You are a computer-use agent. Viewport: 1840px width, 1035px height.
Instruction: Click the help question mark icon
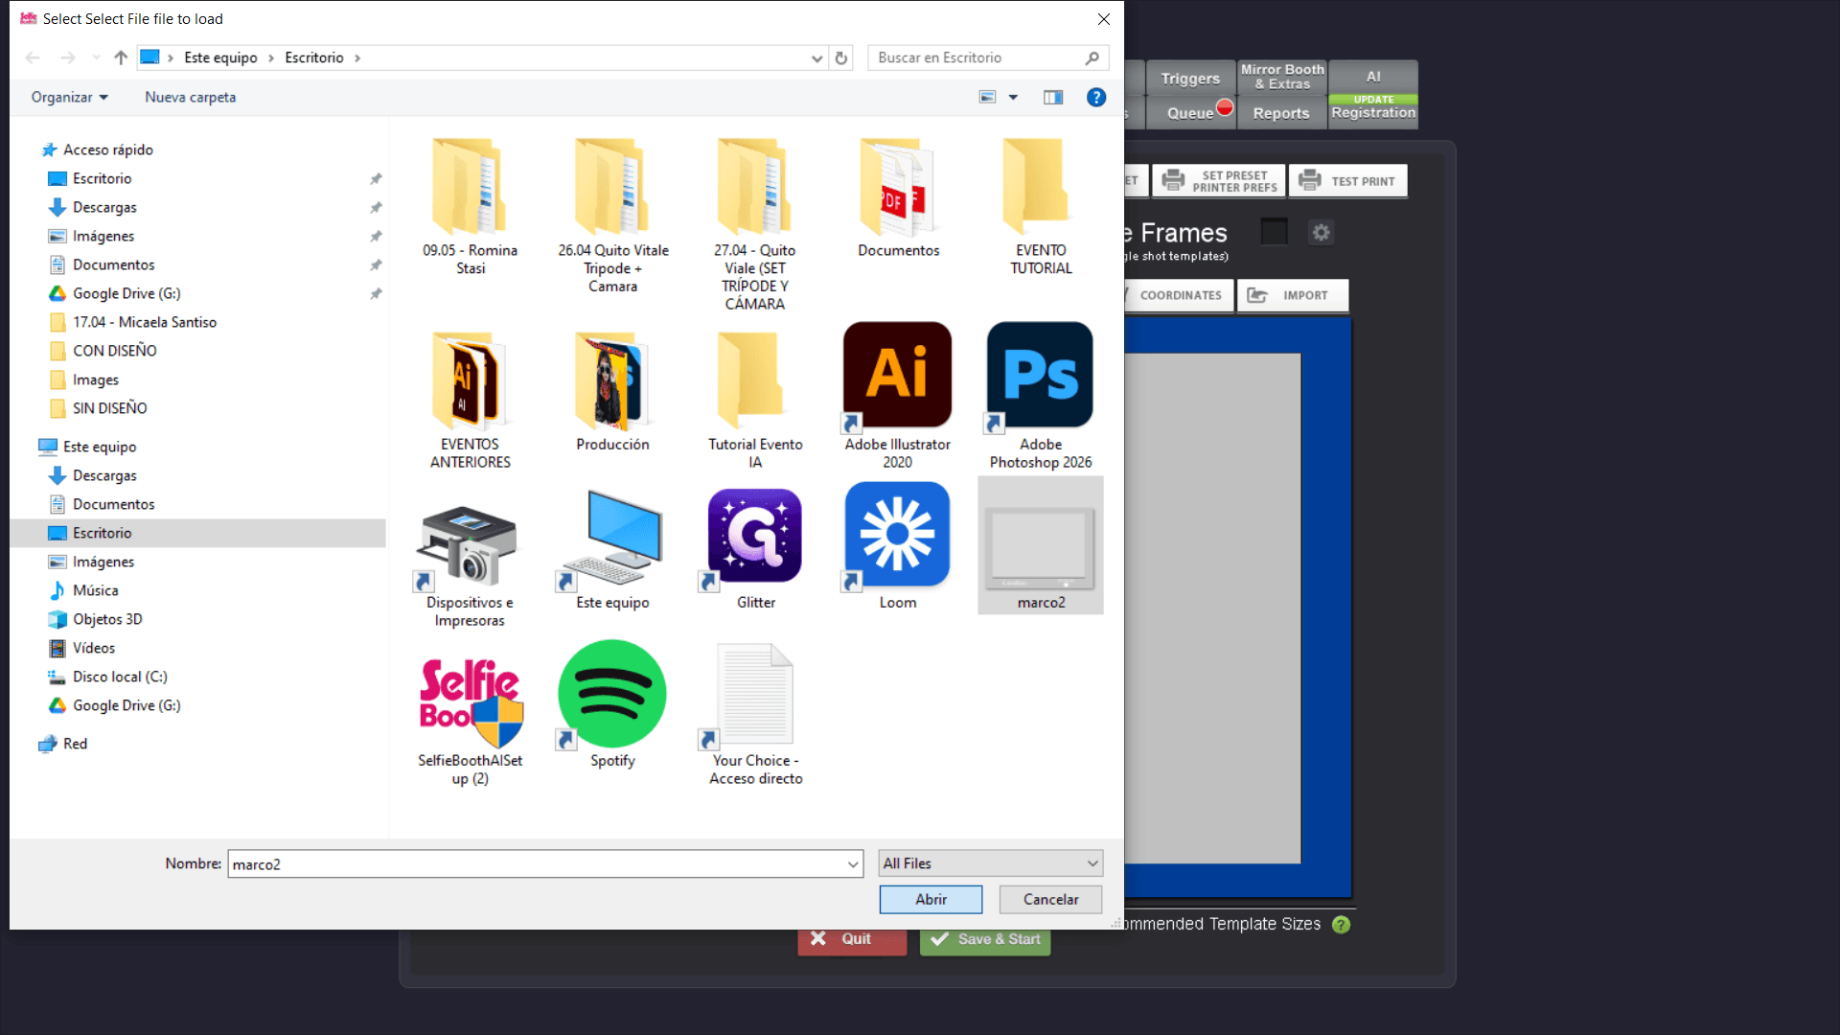[x=1096, y=97]
